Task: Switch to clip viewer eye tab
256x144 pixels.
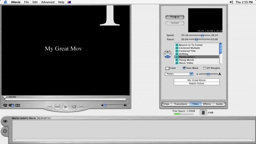Action: pos(5,121)
